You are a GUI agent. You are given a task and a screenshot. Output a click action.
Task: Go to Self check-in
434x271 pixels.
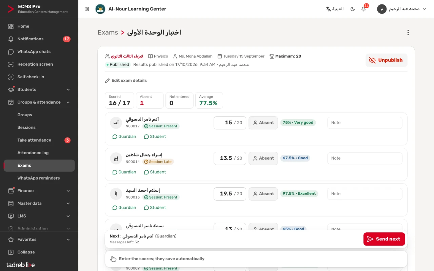tap(39, 77)
